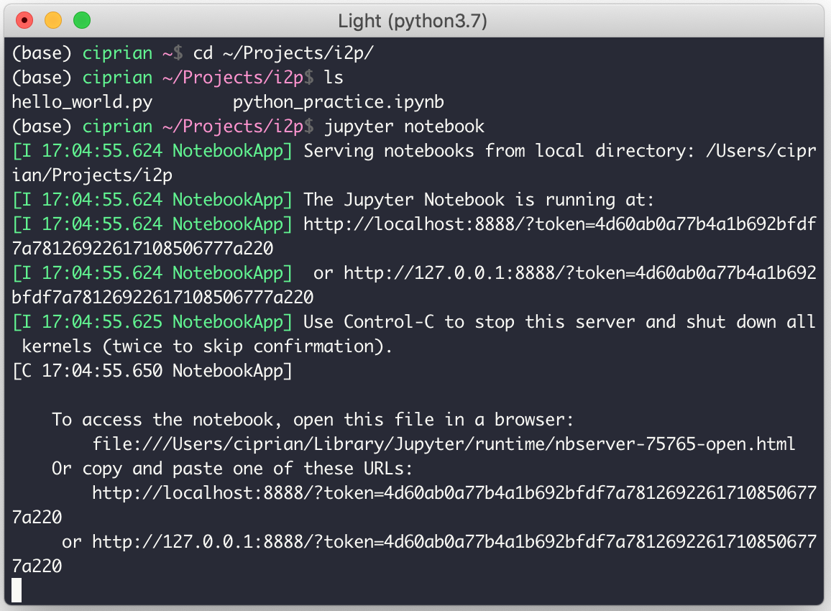Viewport: 831px width, 611px height.
Task: Click the 'ls' command on the second prompt
Action: (x=334, y=78)
